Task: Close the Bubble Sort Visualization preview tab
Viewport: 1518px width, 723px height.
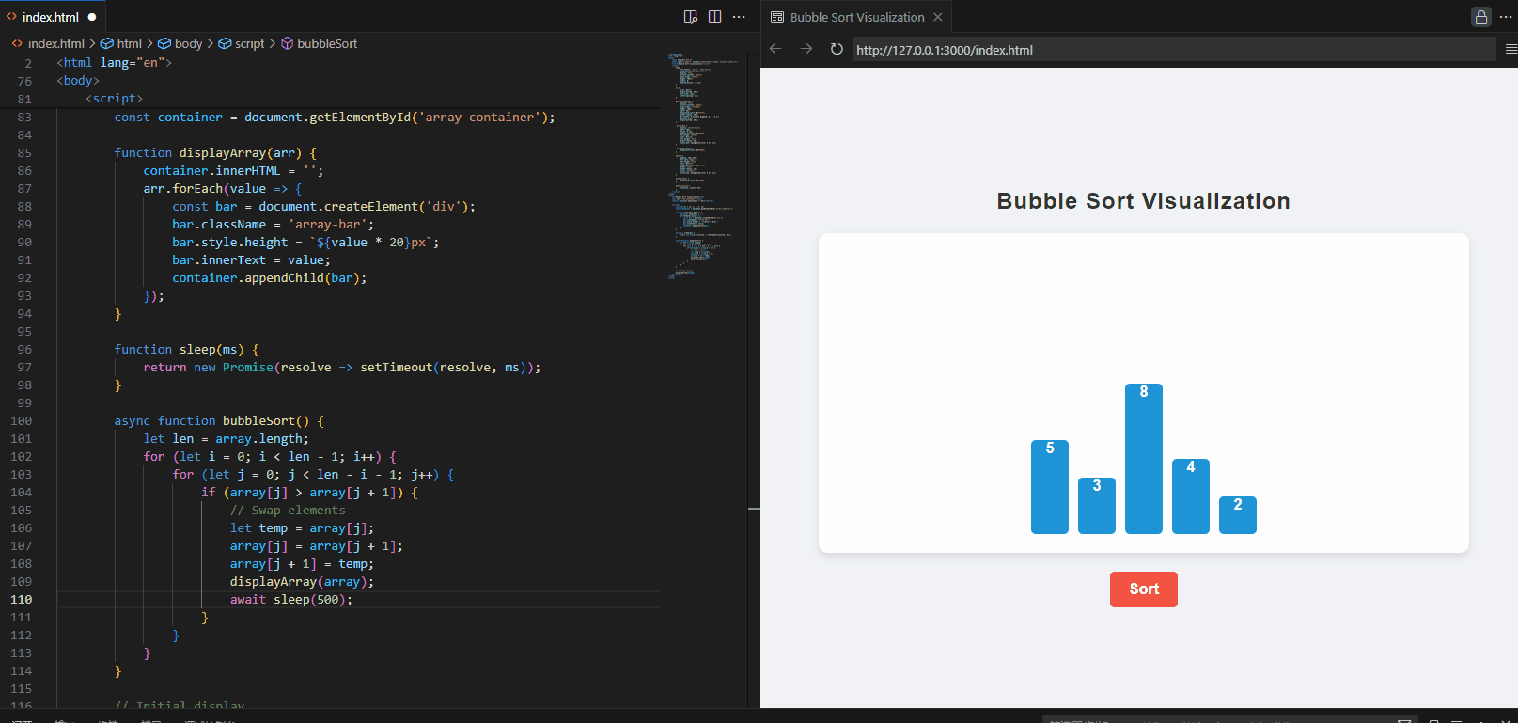Action: pos(938,17)
